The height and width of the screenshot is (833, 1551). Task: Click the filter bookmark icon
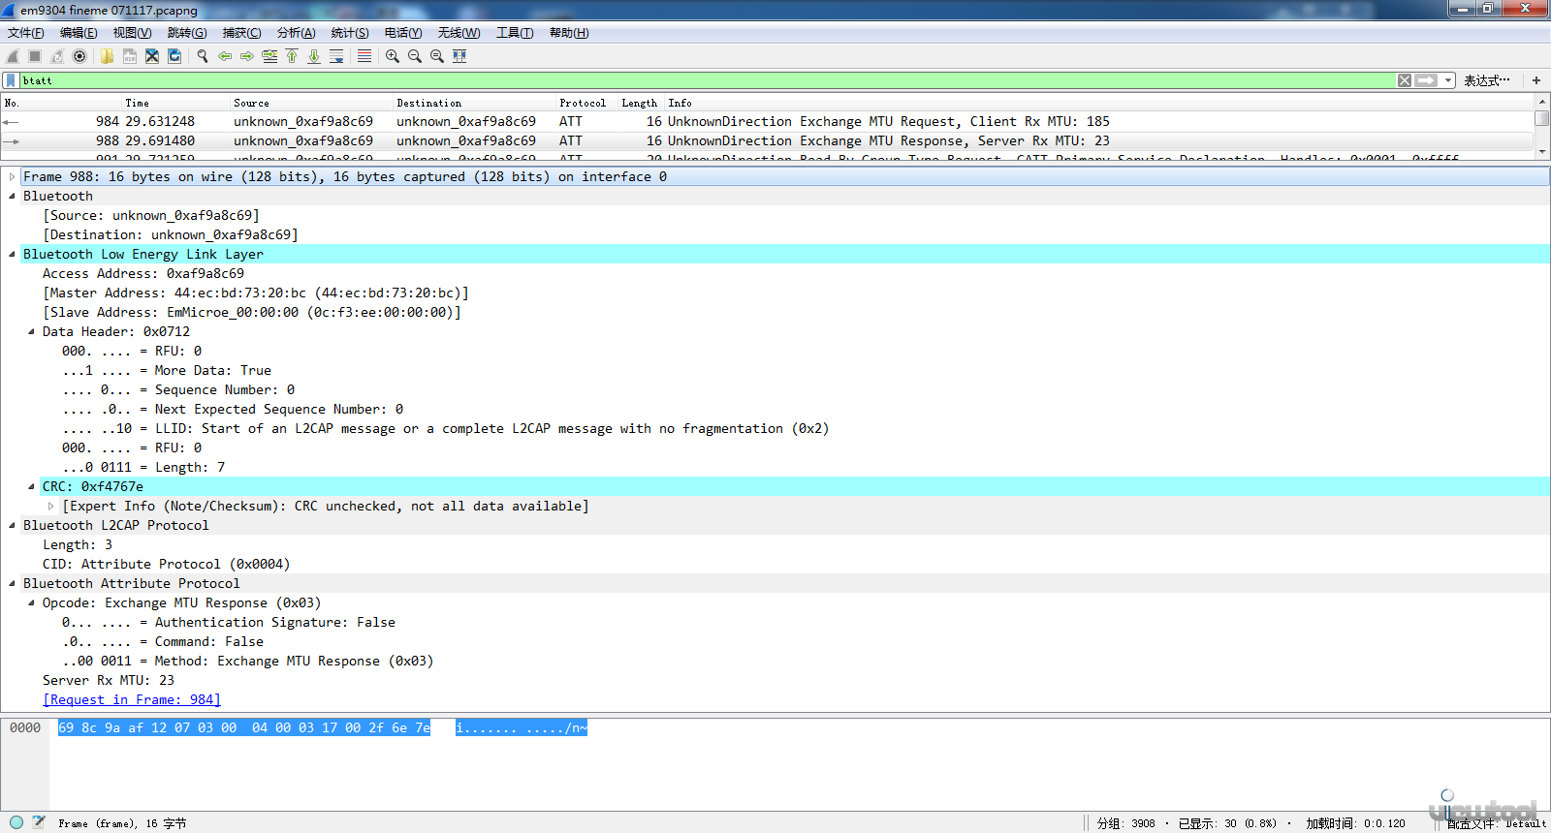11,80
